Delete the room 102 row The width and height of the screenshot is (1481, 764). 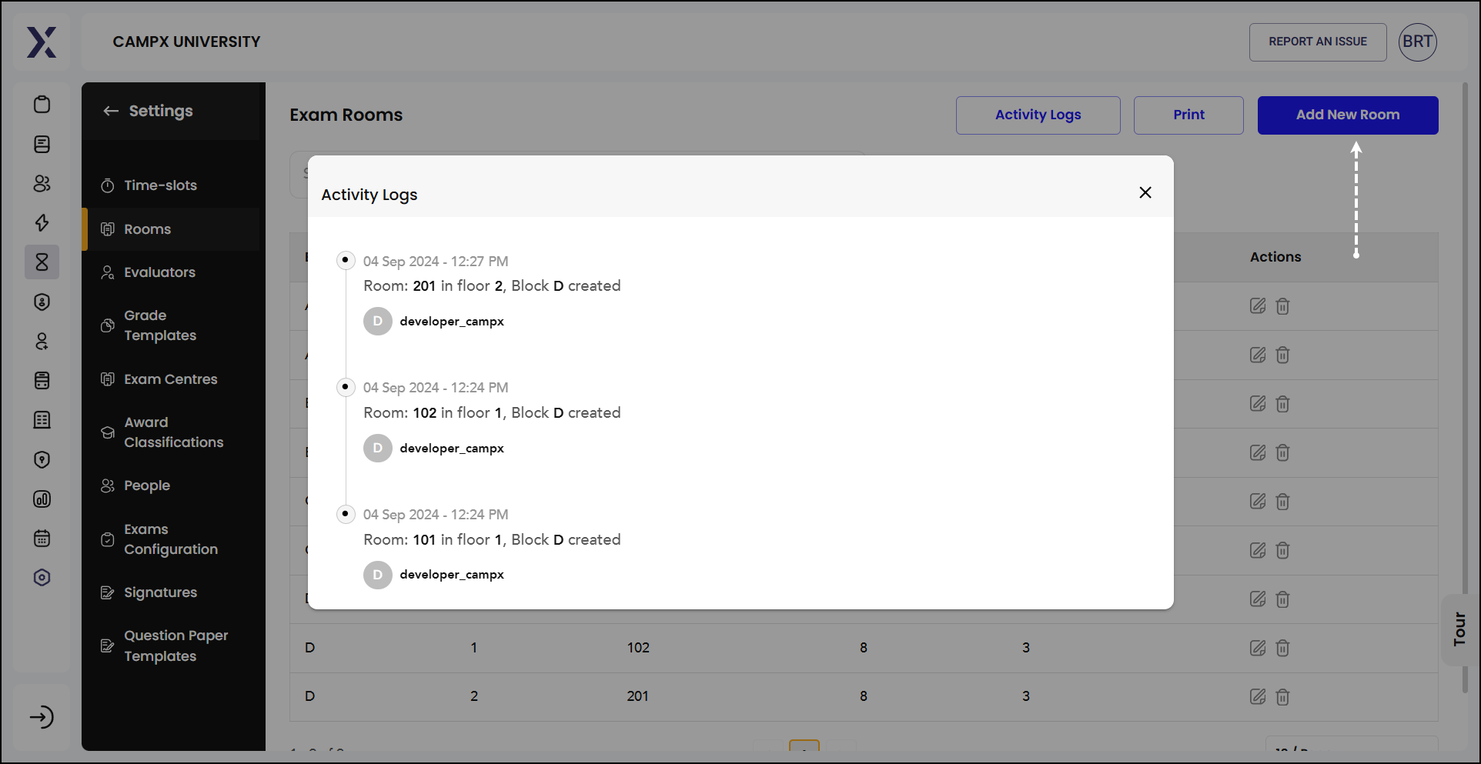pos(1282,648)
